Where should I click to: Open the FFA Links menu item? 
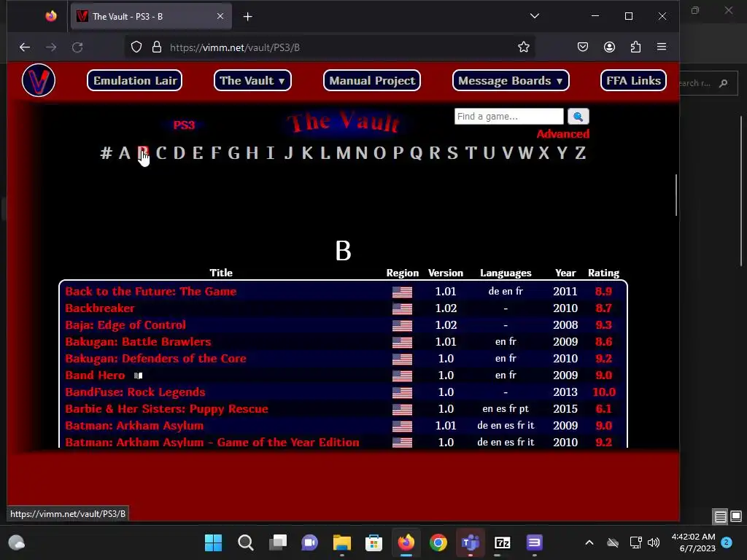[634, 80]
